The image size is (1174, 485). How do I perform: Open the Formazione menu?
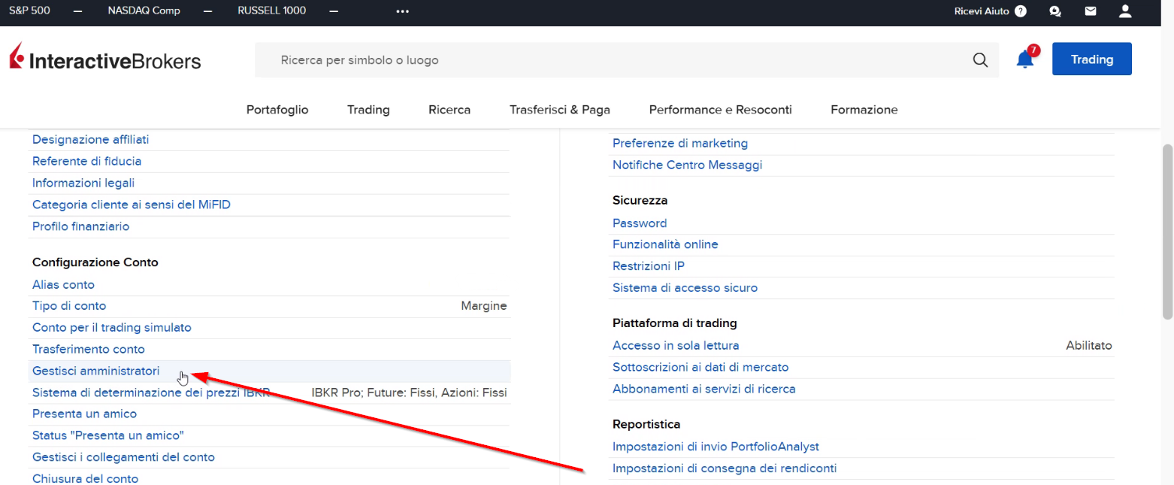click(864, 110)
